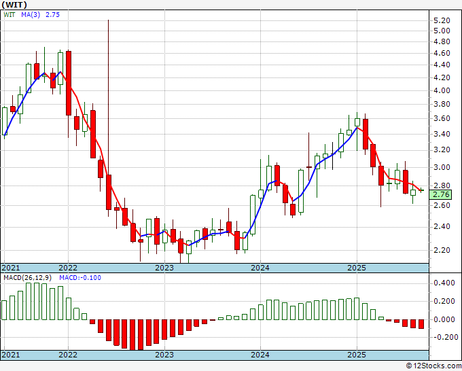Select 2022 on the price chart time axis

tap(68, 268)
